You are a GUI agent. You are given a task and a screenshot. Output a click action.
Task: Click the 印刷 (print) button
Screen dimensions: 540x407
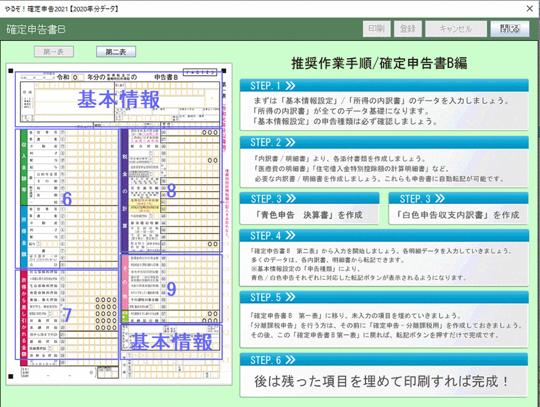click(376, 29)
